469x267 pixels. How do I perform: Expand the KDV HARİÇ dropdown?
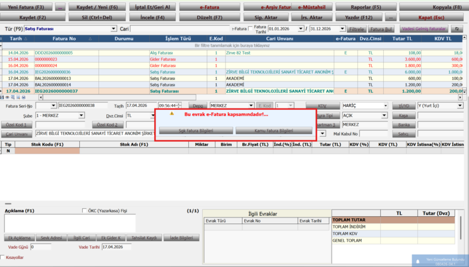click(385, 106)
